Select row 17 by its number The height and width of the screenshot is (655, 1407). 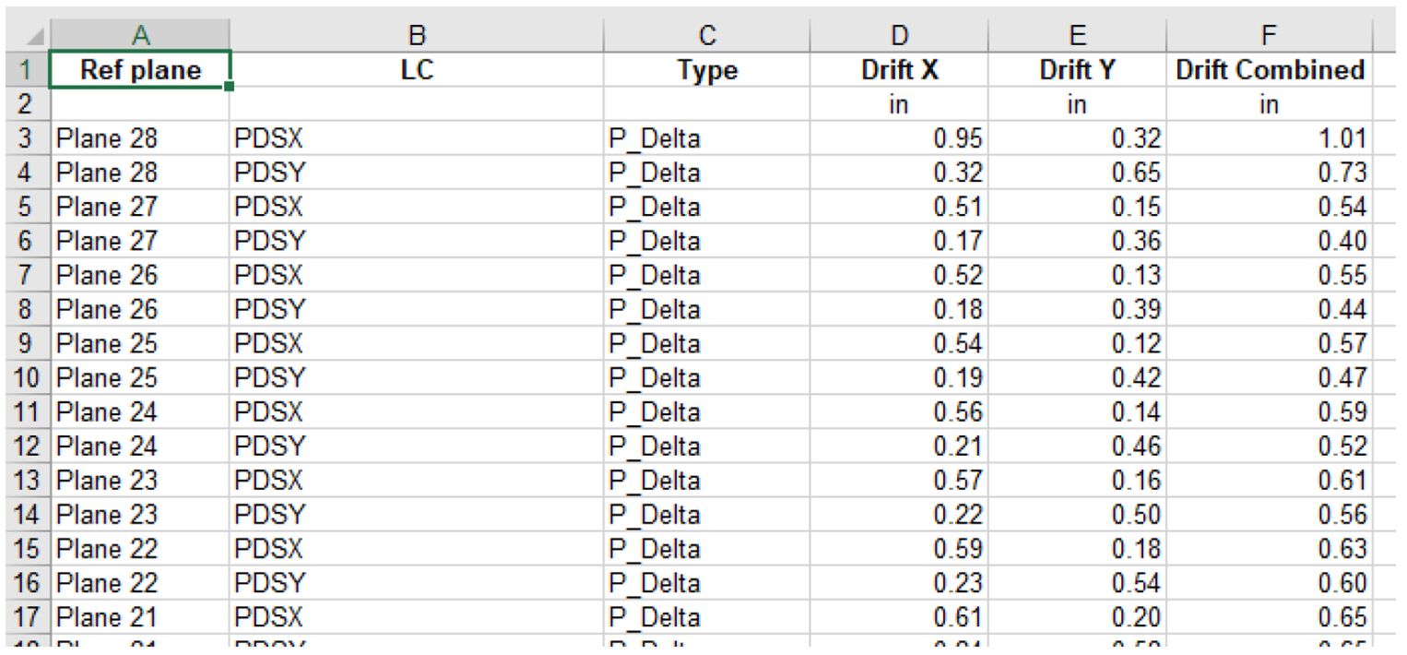pos(26,617)
